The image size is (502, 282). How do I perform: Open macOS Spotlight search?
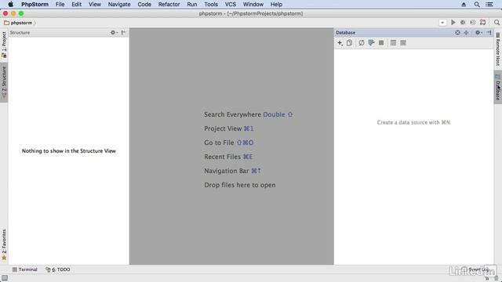(477, 4)
